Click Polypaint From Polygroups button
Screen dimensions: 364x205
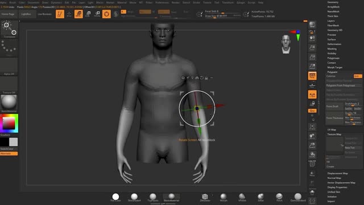click(x=344, y=85)
